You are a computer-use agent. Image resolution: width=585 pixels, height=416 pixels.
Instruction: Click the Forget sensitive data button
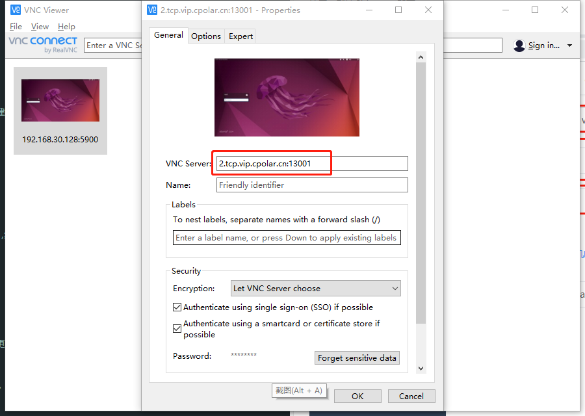357,358
